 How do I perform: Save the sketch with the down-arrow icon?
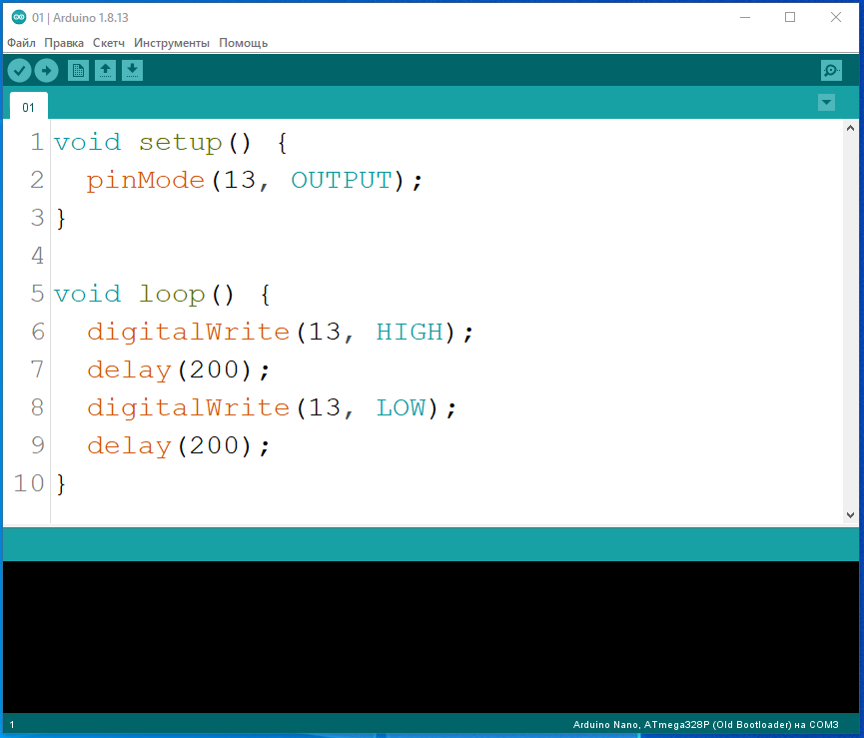point(132,70)
